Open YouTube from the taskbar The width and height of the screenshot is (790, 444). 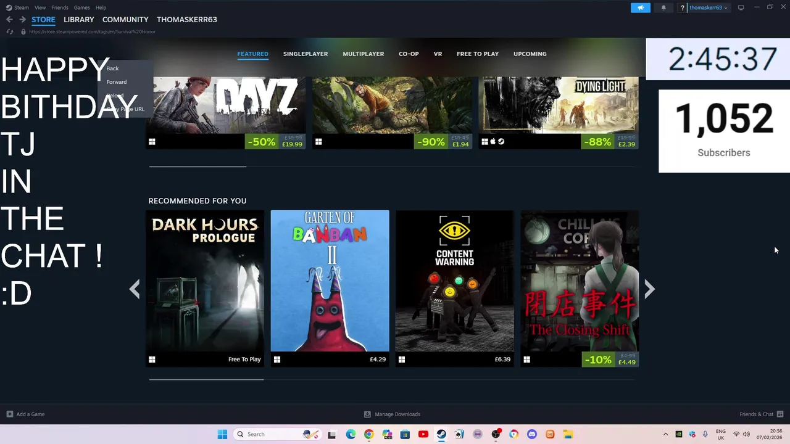pyautogui.click(x=423, y=434)
